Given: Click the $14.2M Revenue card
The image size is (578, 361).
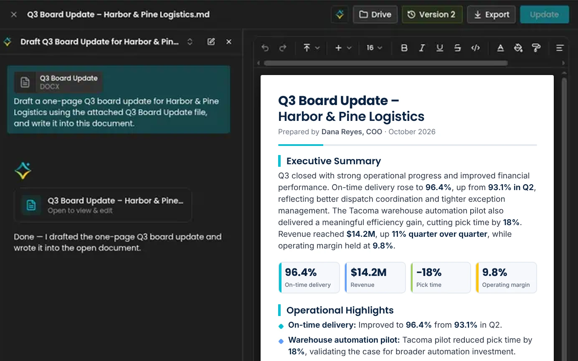Looking at the screenshot, I should point(375,278).
